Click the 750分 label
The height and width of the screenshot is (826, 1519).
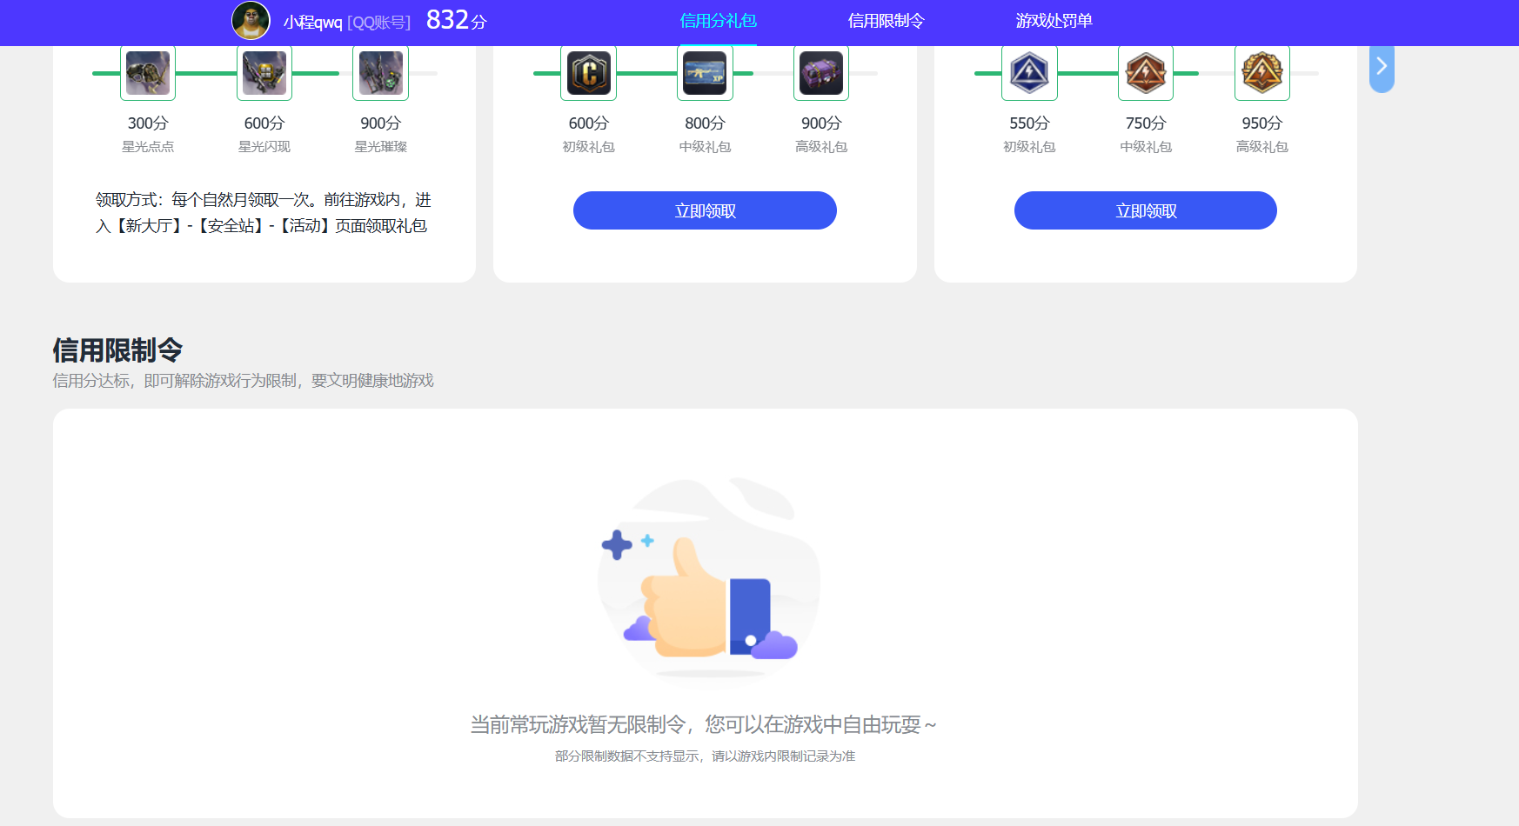tap(1146, 123)
